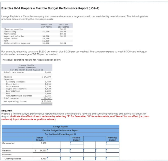Click the 'Actual Results' column header
Screen dimensions: 168x161
[x=40, y=139]
